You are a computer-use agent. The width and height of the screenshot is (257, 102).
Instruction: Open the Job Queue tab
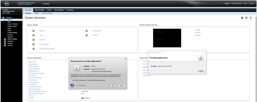click(x=70, y=10)
